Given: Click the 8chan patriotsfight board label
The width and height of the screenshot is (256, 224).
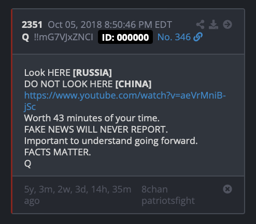Looking at the screenshot, I should coord(168,195).
